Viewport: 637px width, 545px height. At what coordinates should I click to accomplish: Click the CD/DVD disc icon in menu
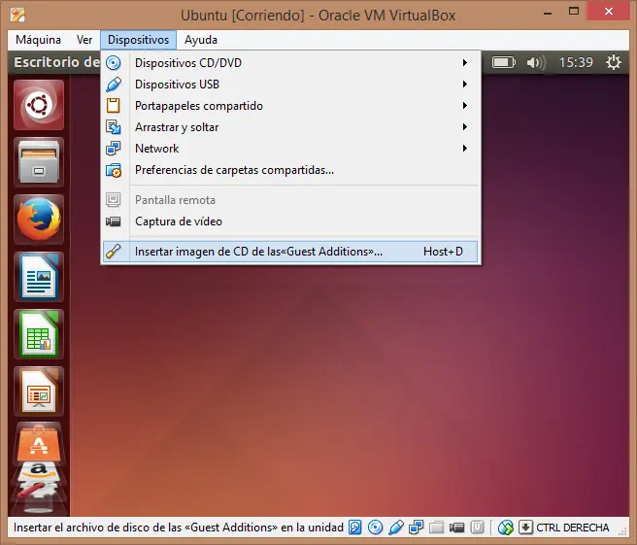114,63
